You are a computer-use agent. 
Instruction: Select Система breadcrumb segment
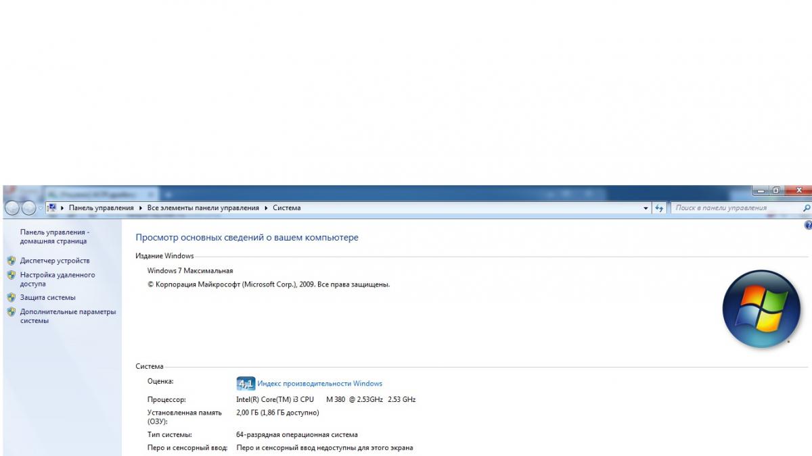point(287,208)
